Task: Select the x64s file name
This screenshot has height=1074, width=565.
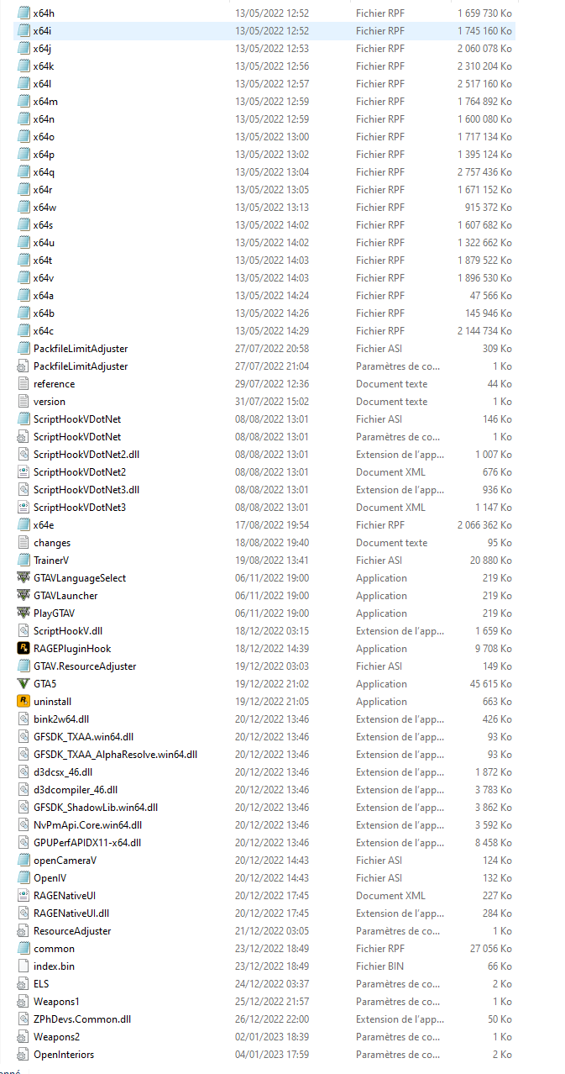Action: tap(44, 224)
